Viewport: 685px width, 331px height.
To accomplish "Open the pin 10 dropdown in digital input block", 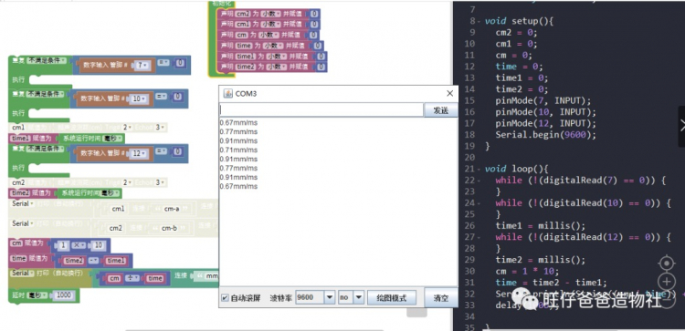I will coord(139,99).
